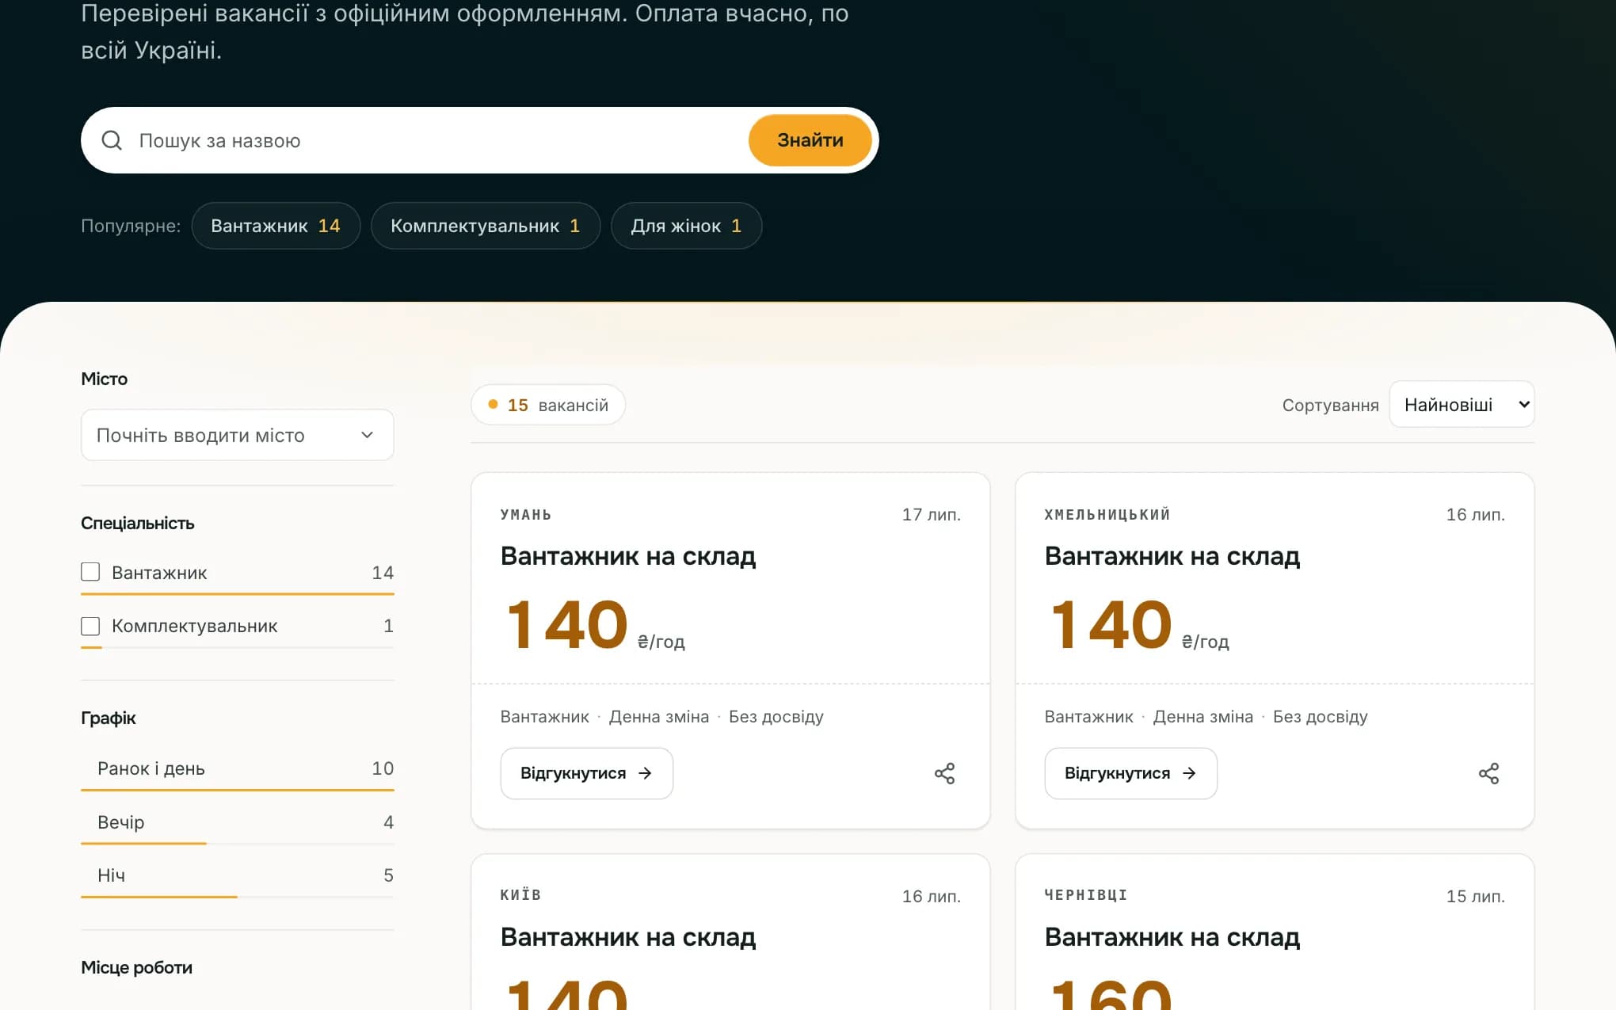Viewport: 1616px width, 1010px height.
Task: Share the Хмельницький vacancy card
Action: click(1488, 773)
